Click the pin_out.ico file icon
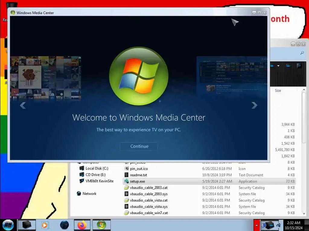309x231 pixels. (126, 169)
